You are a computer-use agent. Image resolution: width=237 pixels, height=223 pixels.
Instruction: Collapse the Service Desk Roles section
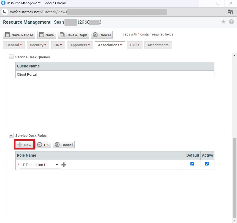(11, 135)
